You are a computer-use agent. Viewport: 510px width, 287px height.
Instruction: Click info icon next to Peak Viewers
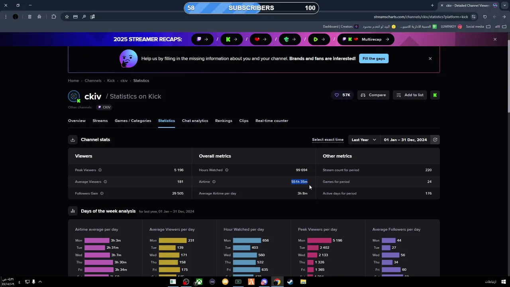[100, 170]
